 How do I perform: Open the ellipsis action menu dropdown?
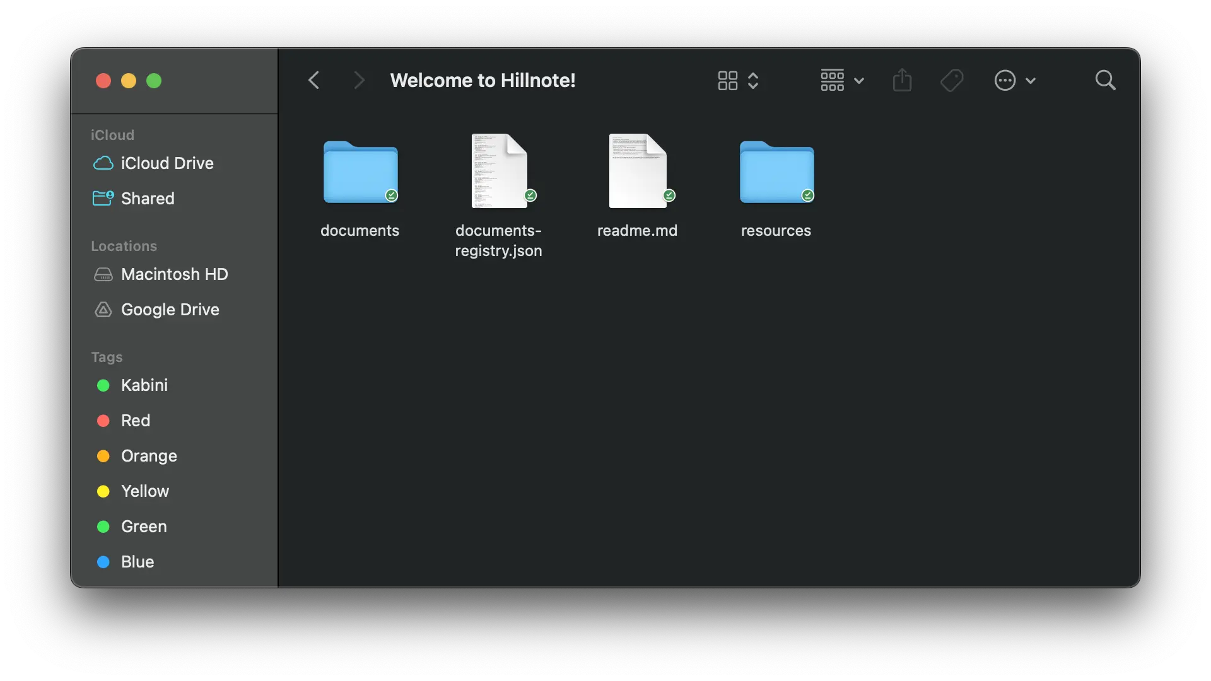click(1014, 81)
